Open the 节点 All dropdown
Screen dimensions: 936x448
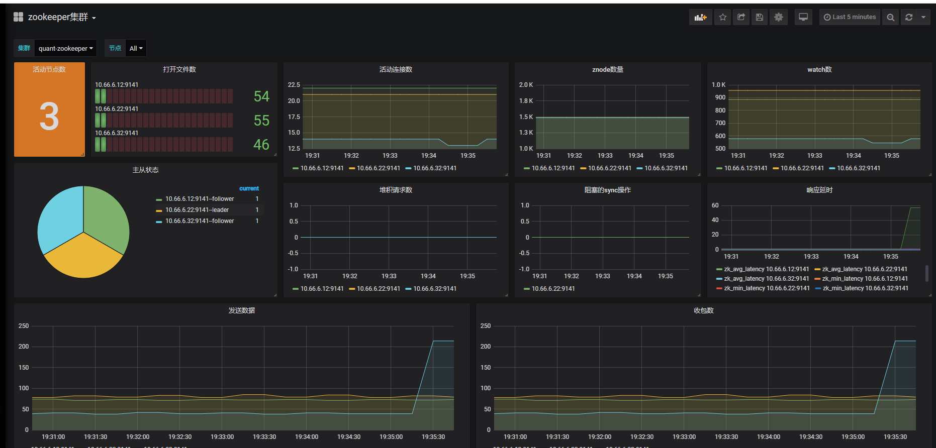point(136,48)
